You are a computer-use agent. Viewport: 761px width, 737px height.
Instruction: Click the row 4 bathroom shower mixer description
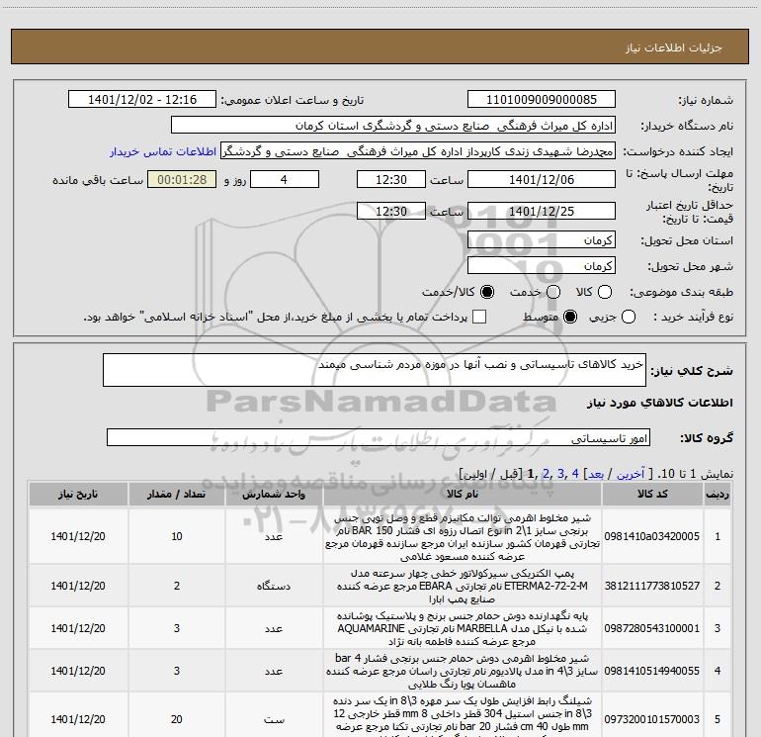point(463,671)
